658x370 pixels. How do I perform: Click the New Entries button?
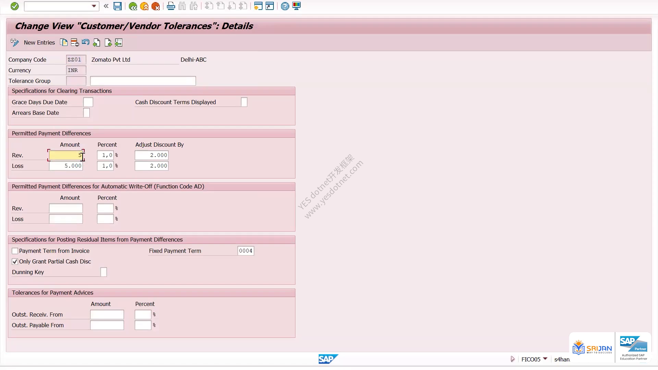tap(39, 42)
